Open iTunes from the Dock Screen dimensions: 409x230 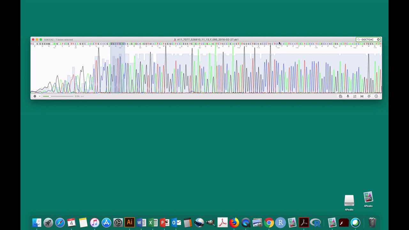[x=95, y=222]
